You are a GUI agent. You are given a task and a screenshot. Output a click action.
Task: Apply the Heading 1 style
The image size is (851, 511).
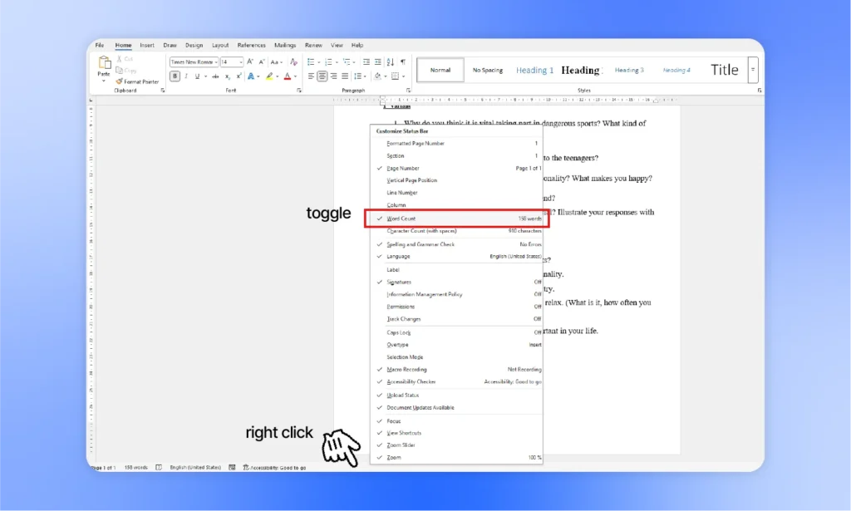coord(534,70)
